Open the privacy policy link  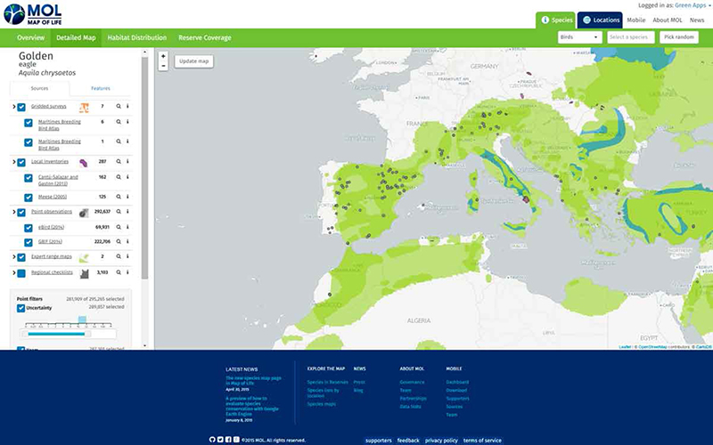tap(441, 441)
